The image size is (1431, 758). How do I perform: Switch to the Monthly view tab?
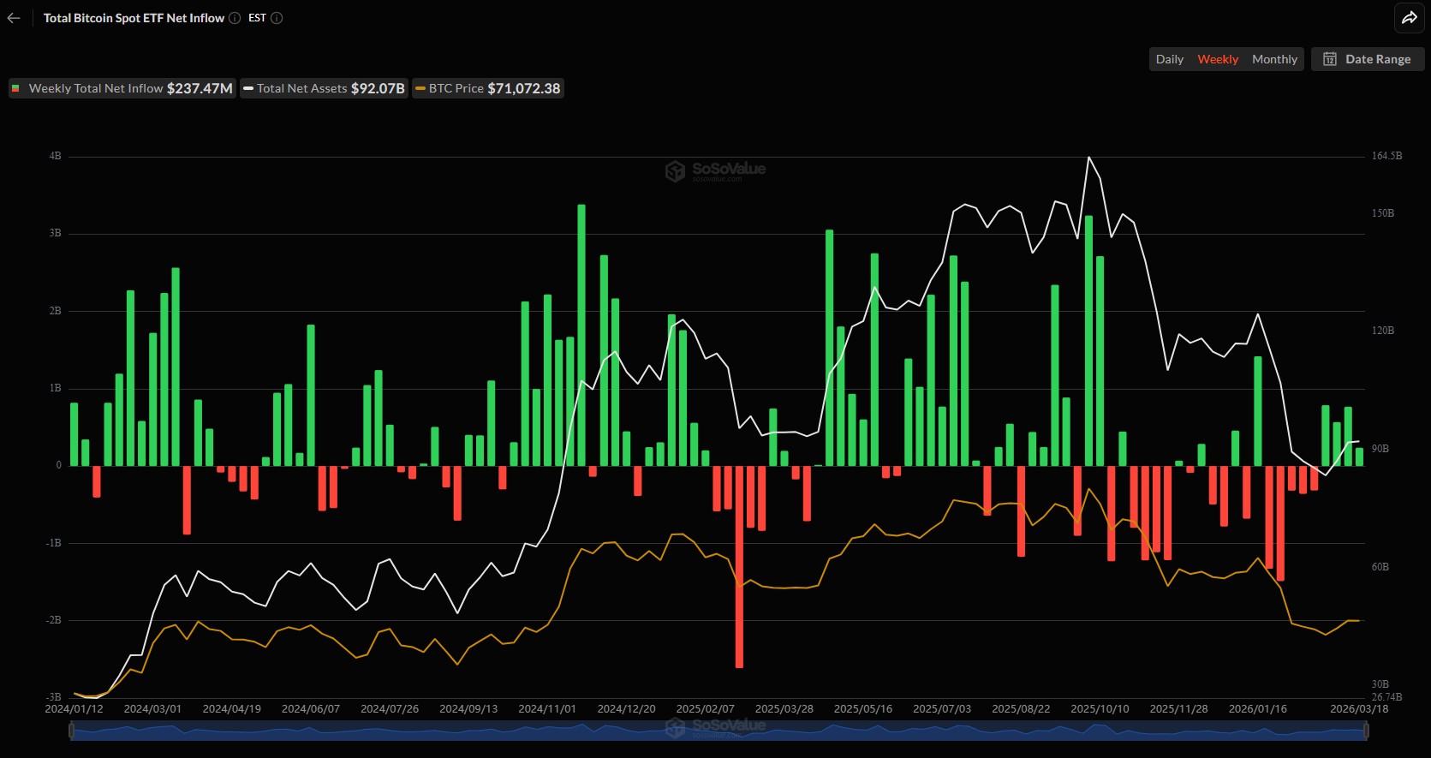(1274, 59)
